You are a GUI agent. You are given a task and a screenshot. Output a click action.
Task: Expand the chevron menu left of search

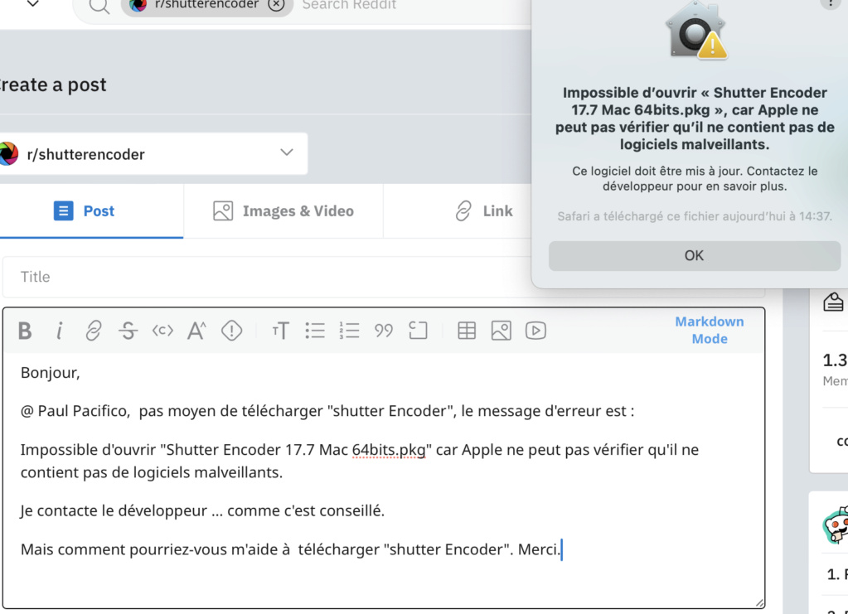click(33, 4)
